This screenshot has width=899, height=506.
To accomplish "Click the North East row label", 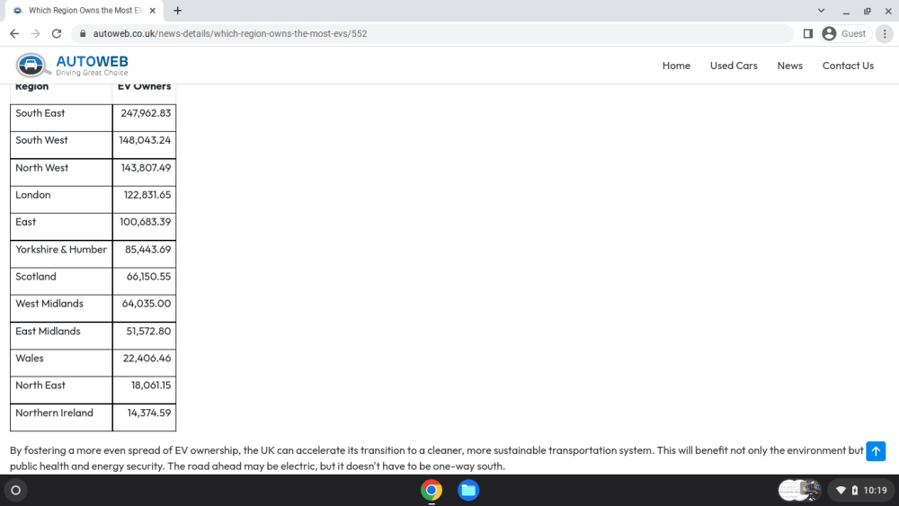I will 40,385.
